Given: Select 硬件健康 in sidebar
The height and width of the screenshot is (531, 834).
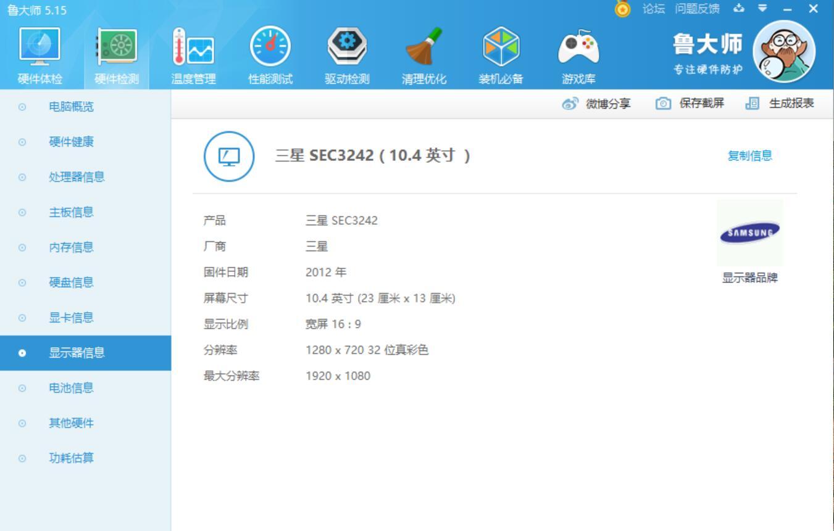Looking at the screenshot, I should [x=85, y=142].
